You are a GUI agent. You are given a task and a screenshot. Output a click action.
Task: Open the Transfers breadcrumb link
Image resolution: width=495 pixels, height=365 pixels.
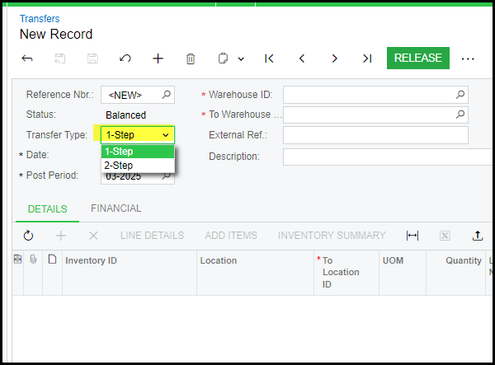(x=40, y=18)
